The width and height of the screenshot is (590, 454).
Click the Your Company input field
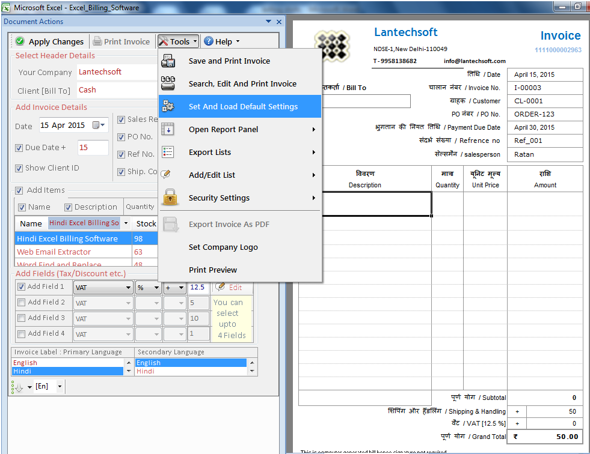[117, 72]
